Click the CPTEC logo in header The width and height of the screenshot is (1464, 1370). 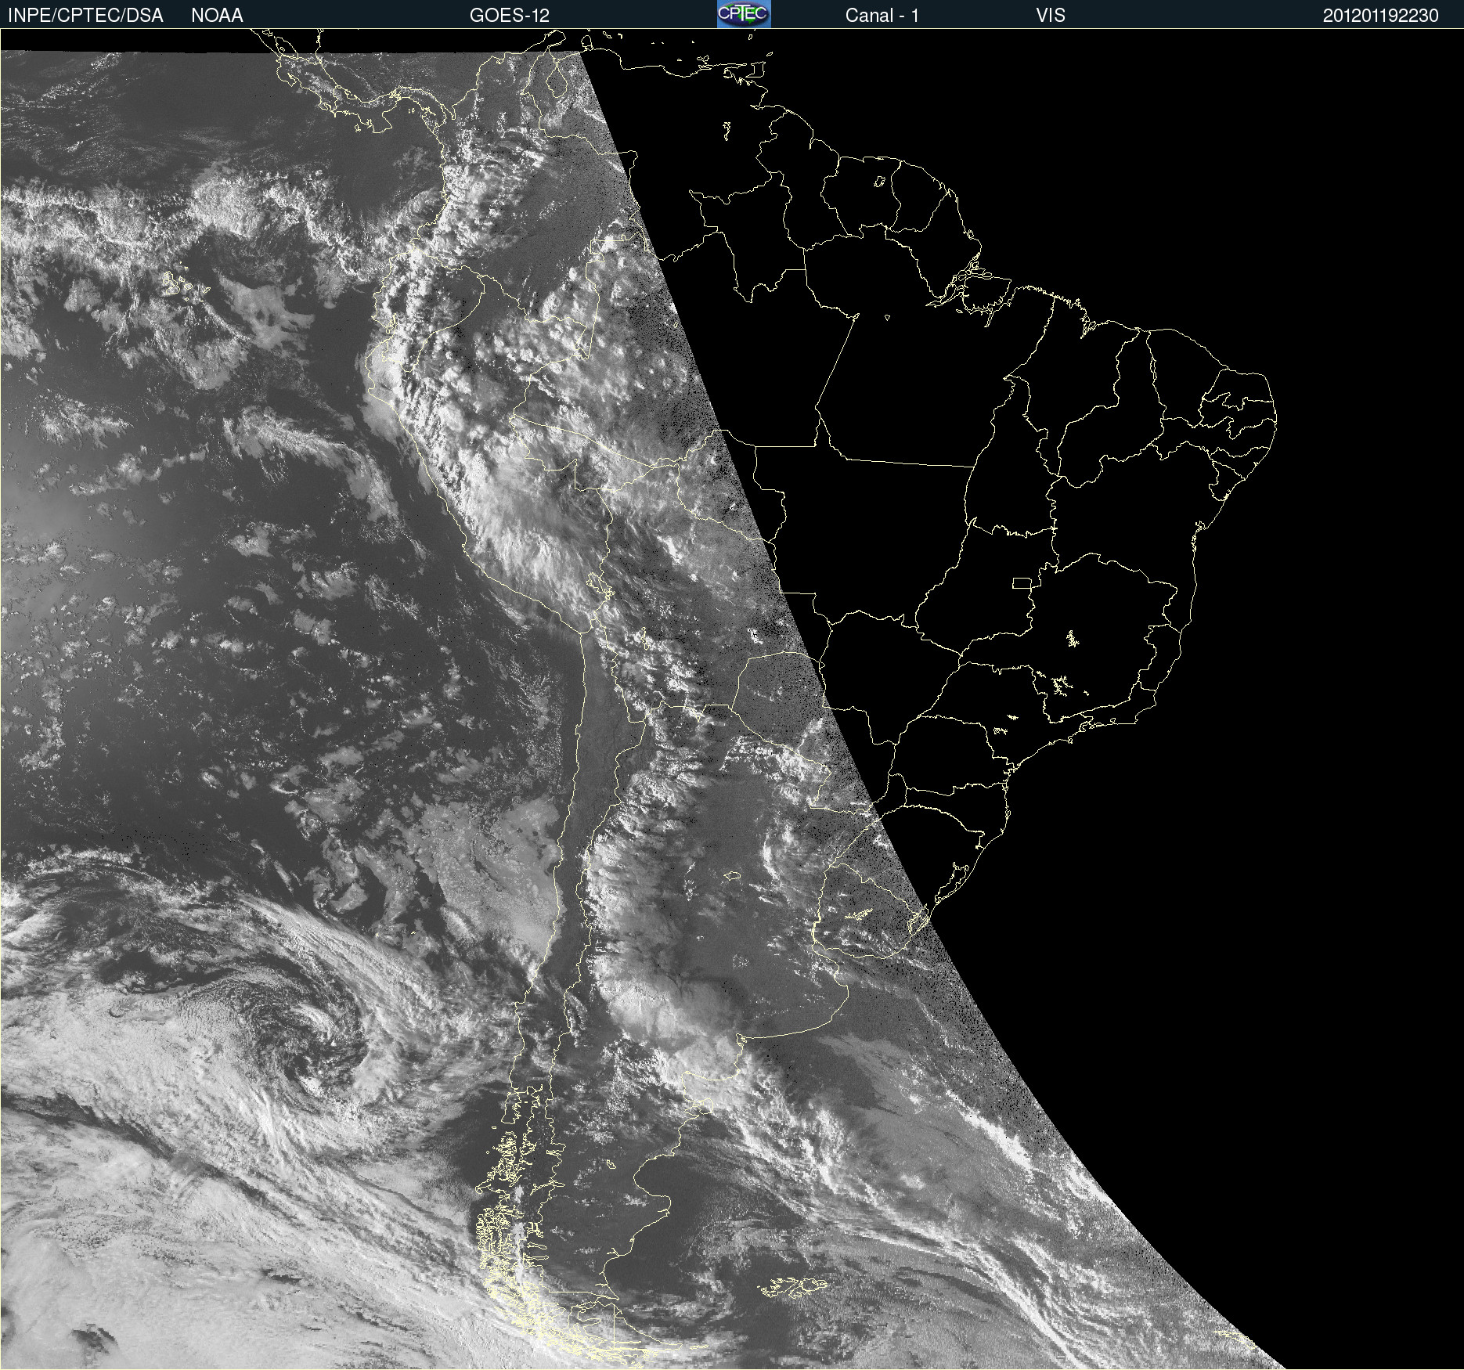point(744,14)
